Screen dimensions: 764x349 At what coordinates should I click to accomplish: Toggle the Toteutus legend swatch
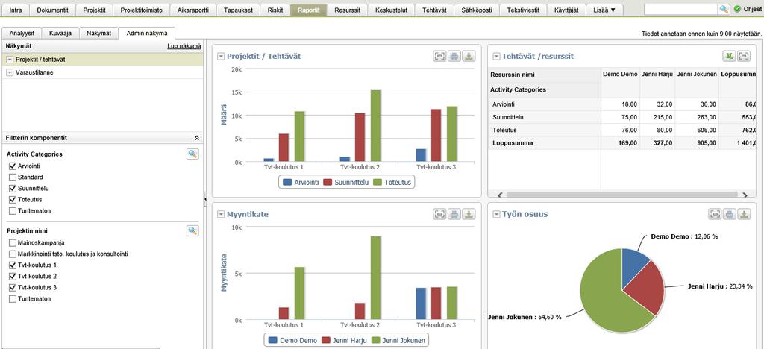pyautogui.click(x=378, y=183)
